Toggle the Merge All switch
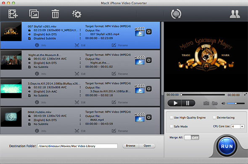248x164 pixels. point(192,138)
